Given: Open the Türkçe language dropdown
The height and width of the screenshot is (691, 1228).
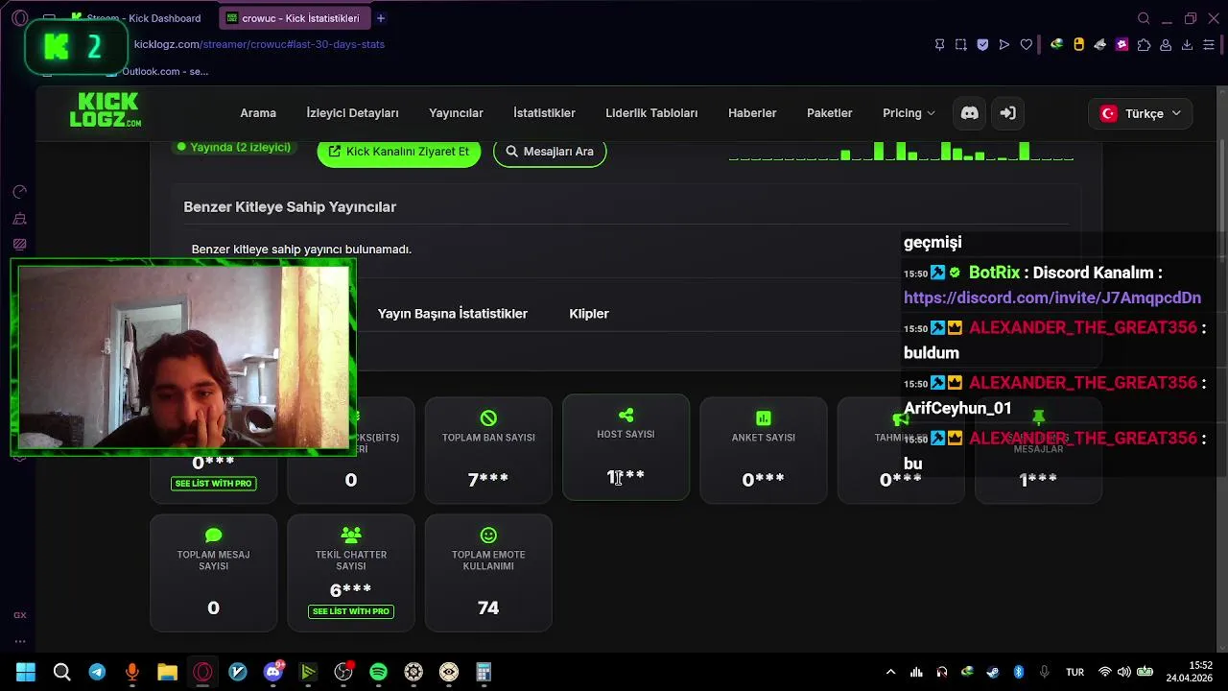Looking at the screenshot, I should tap(1141, 113).
